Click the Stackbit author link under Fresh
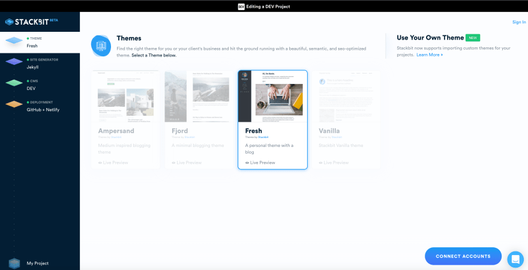The width and height of the screenshot is (528, 270). (x=263, y=137)
